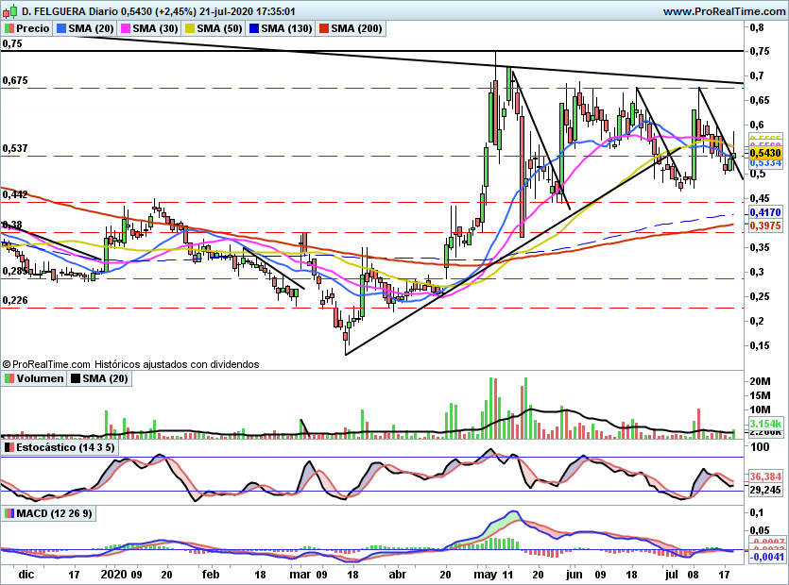Screen dimensions: 789x585
Task: Click the 0,675 resistance level label
Action: pyautogui.click(x=15, y=80)
